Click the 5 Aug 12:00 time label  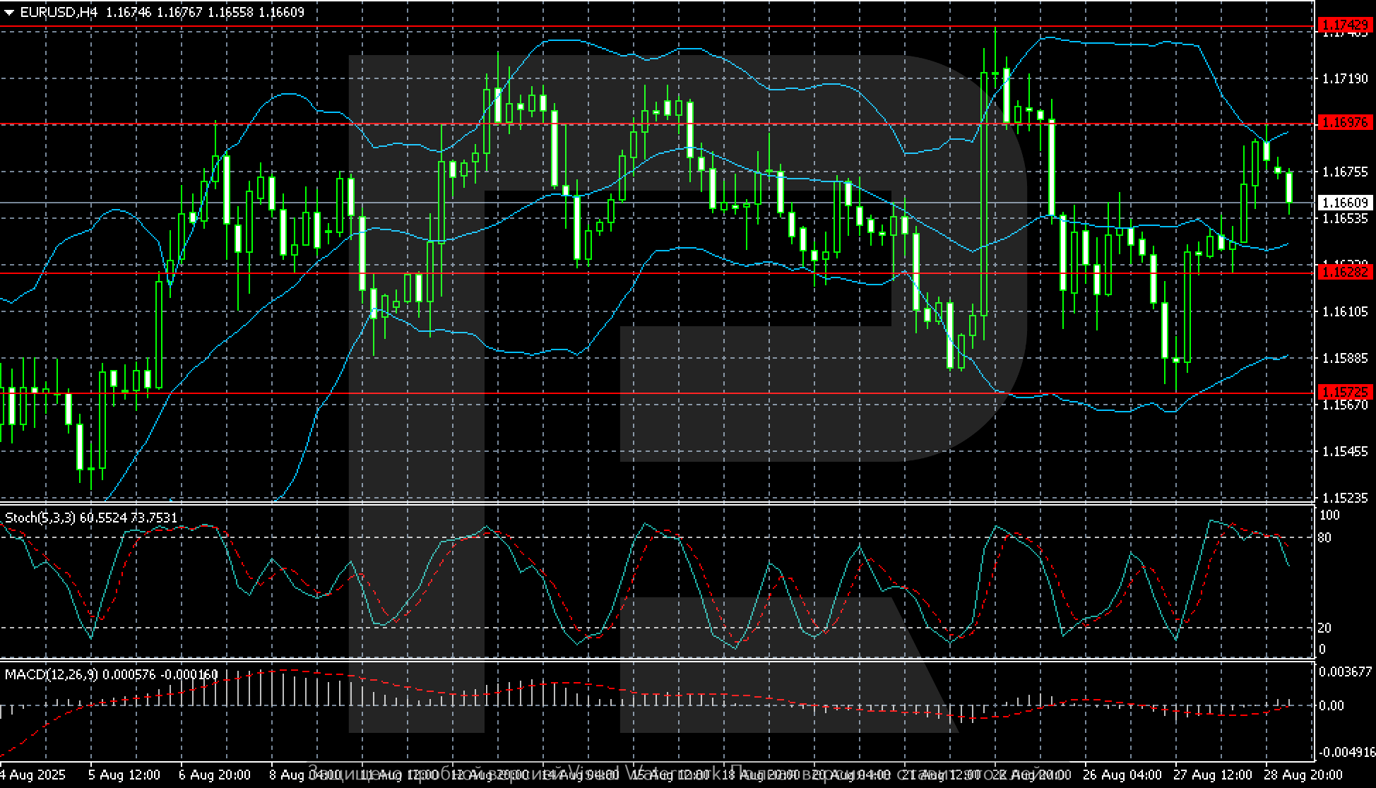(x=125, y=775)
